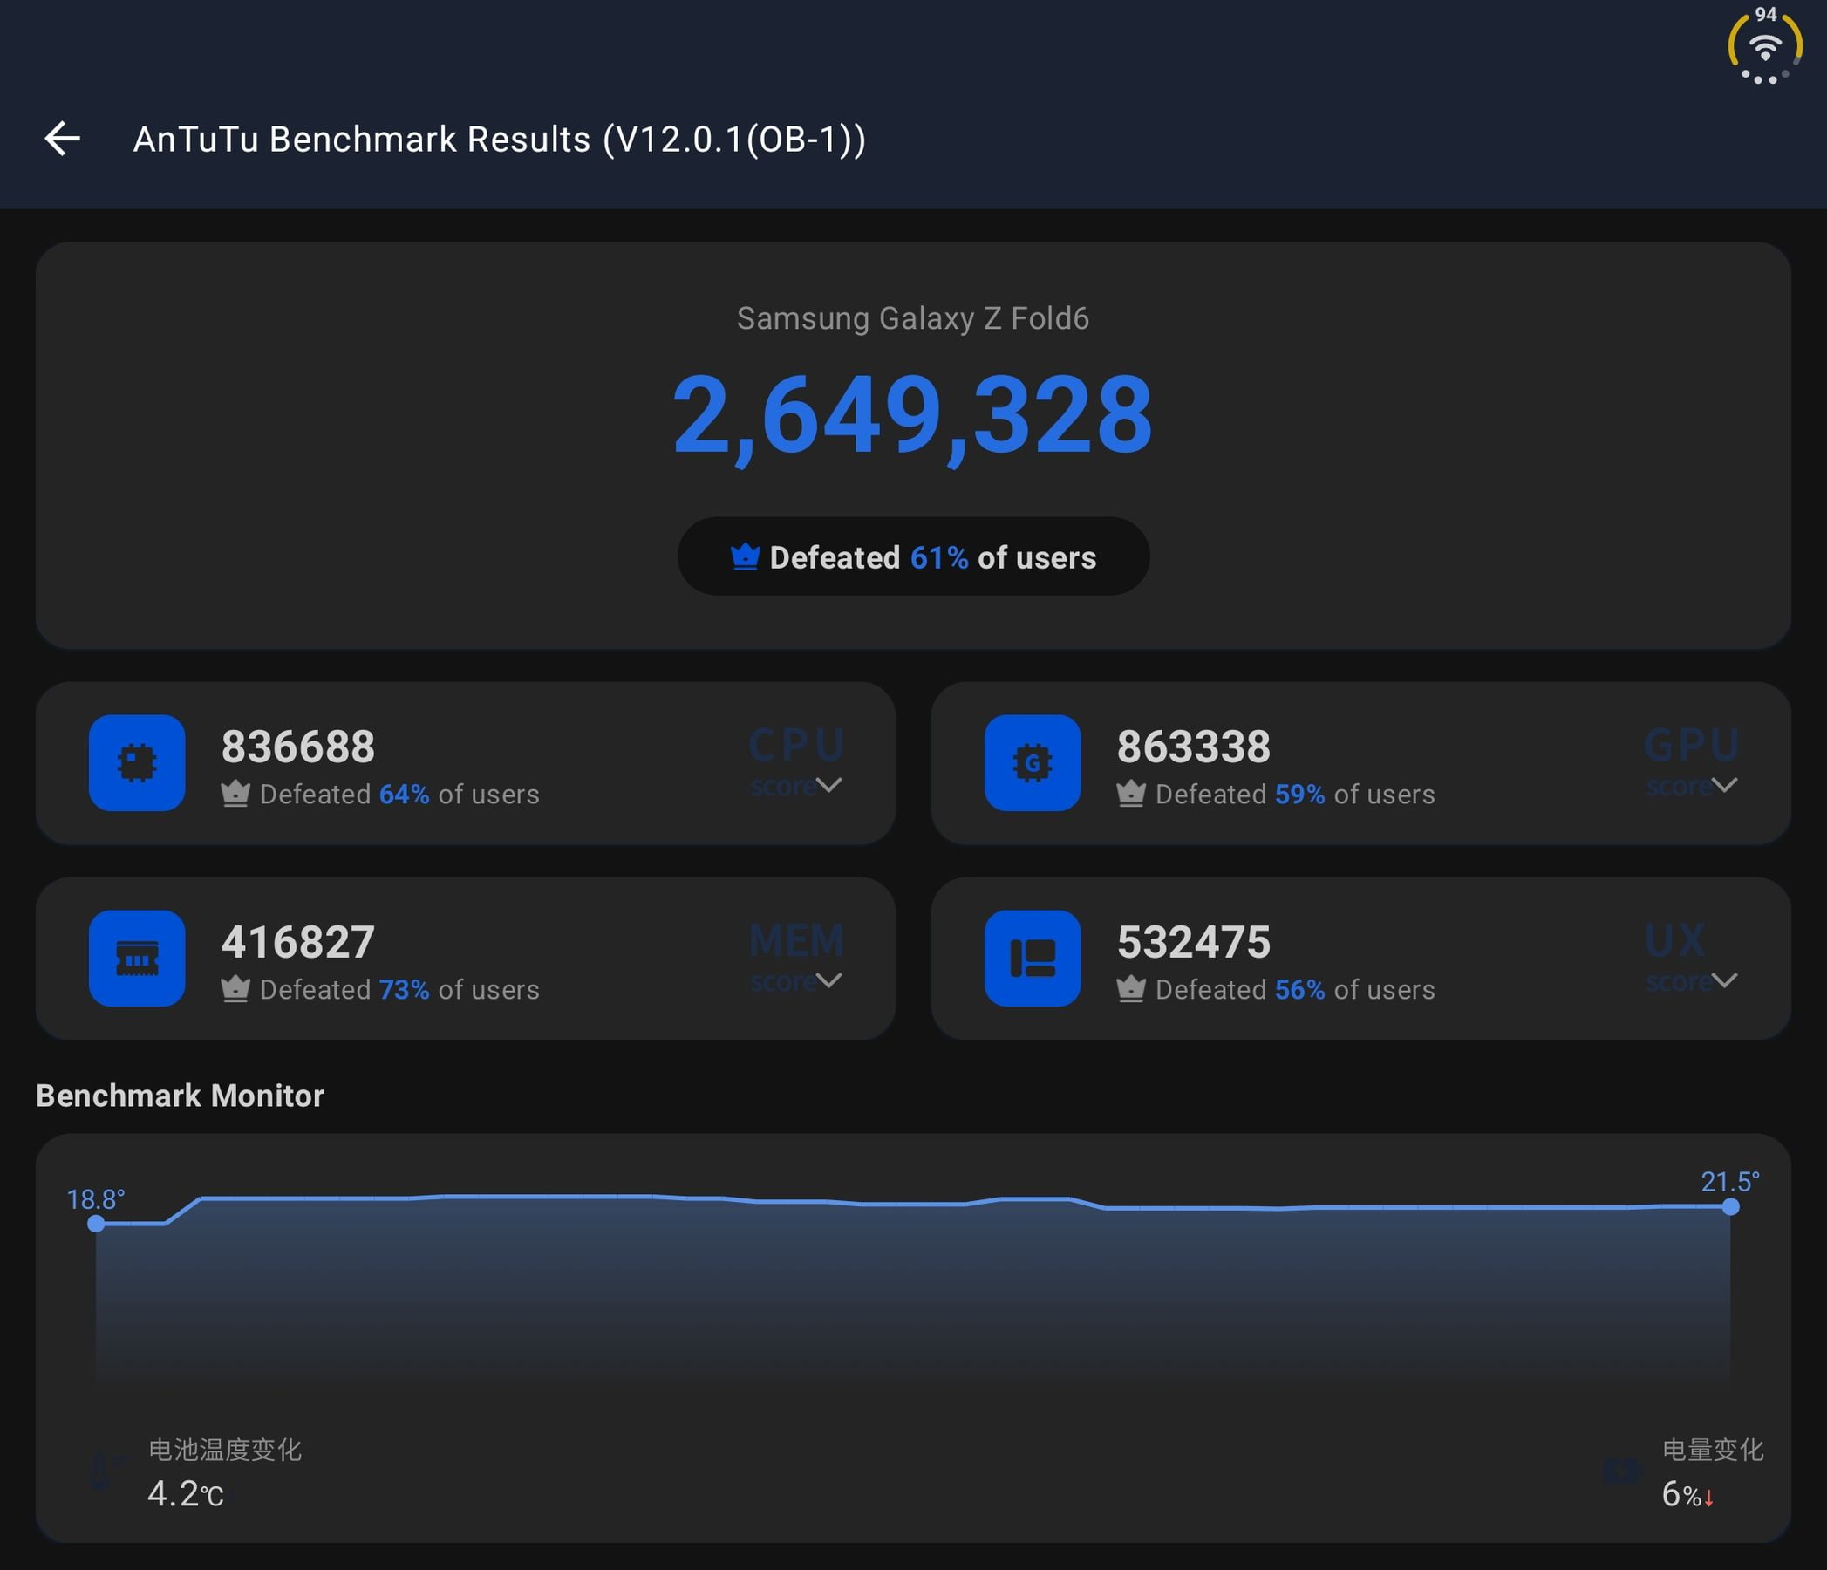Select the chart's starting point marker
Screen dimensions: 1827x1570
tap(96, 1224)
